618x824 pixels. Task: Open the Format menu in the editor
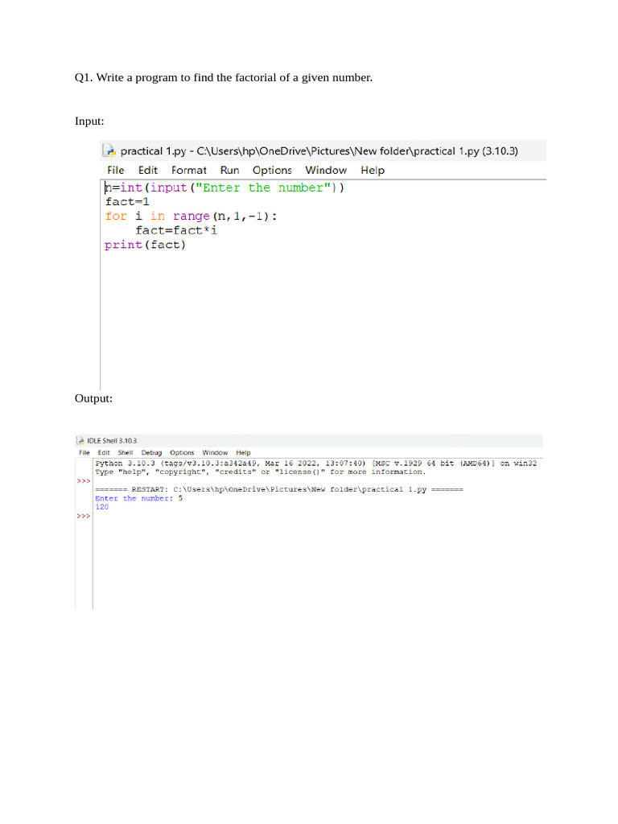point(188,171)
